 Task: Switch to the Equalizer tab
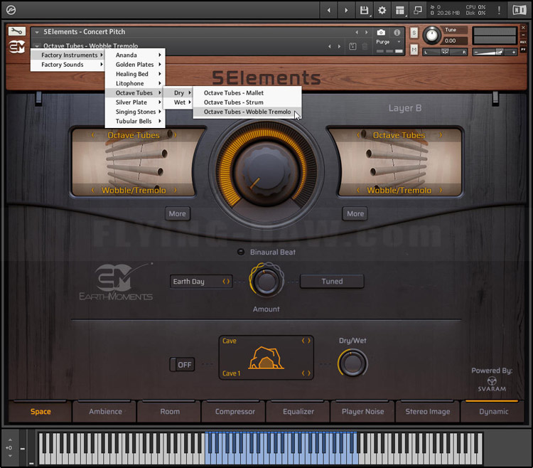298,411
